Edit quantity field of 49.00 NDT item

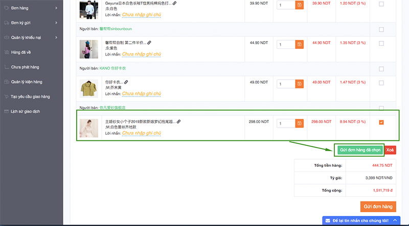tap(286, 84)
